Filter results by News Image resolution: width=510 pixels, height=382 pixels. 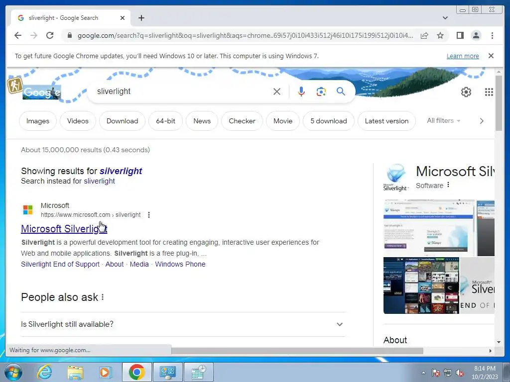202,121
